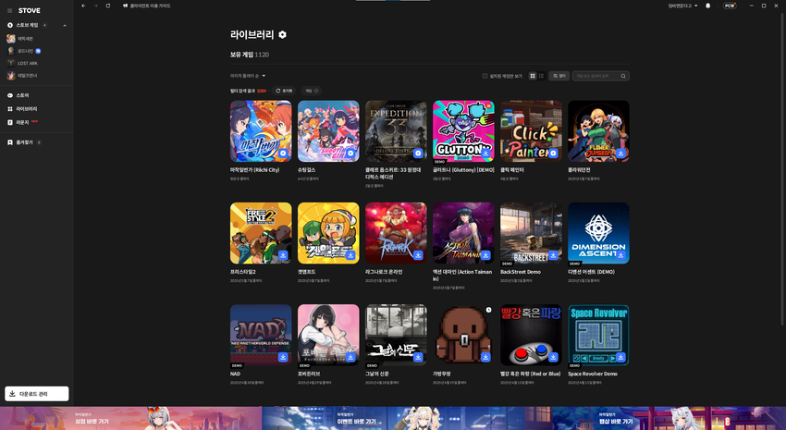Open 로드나인 in the sidebar
The height and width of the screenshot is (430, 786).
pyautogui.click(x=23, y=51)
